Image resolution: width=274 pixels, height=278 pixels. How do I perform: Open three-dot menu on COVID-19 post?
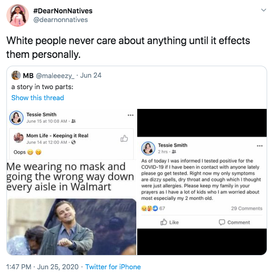click(260, 146)
